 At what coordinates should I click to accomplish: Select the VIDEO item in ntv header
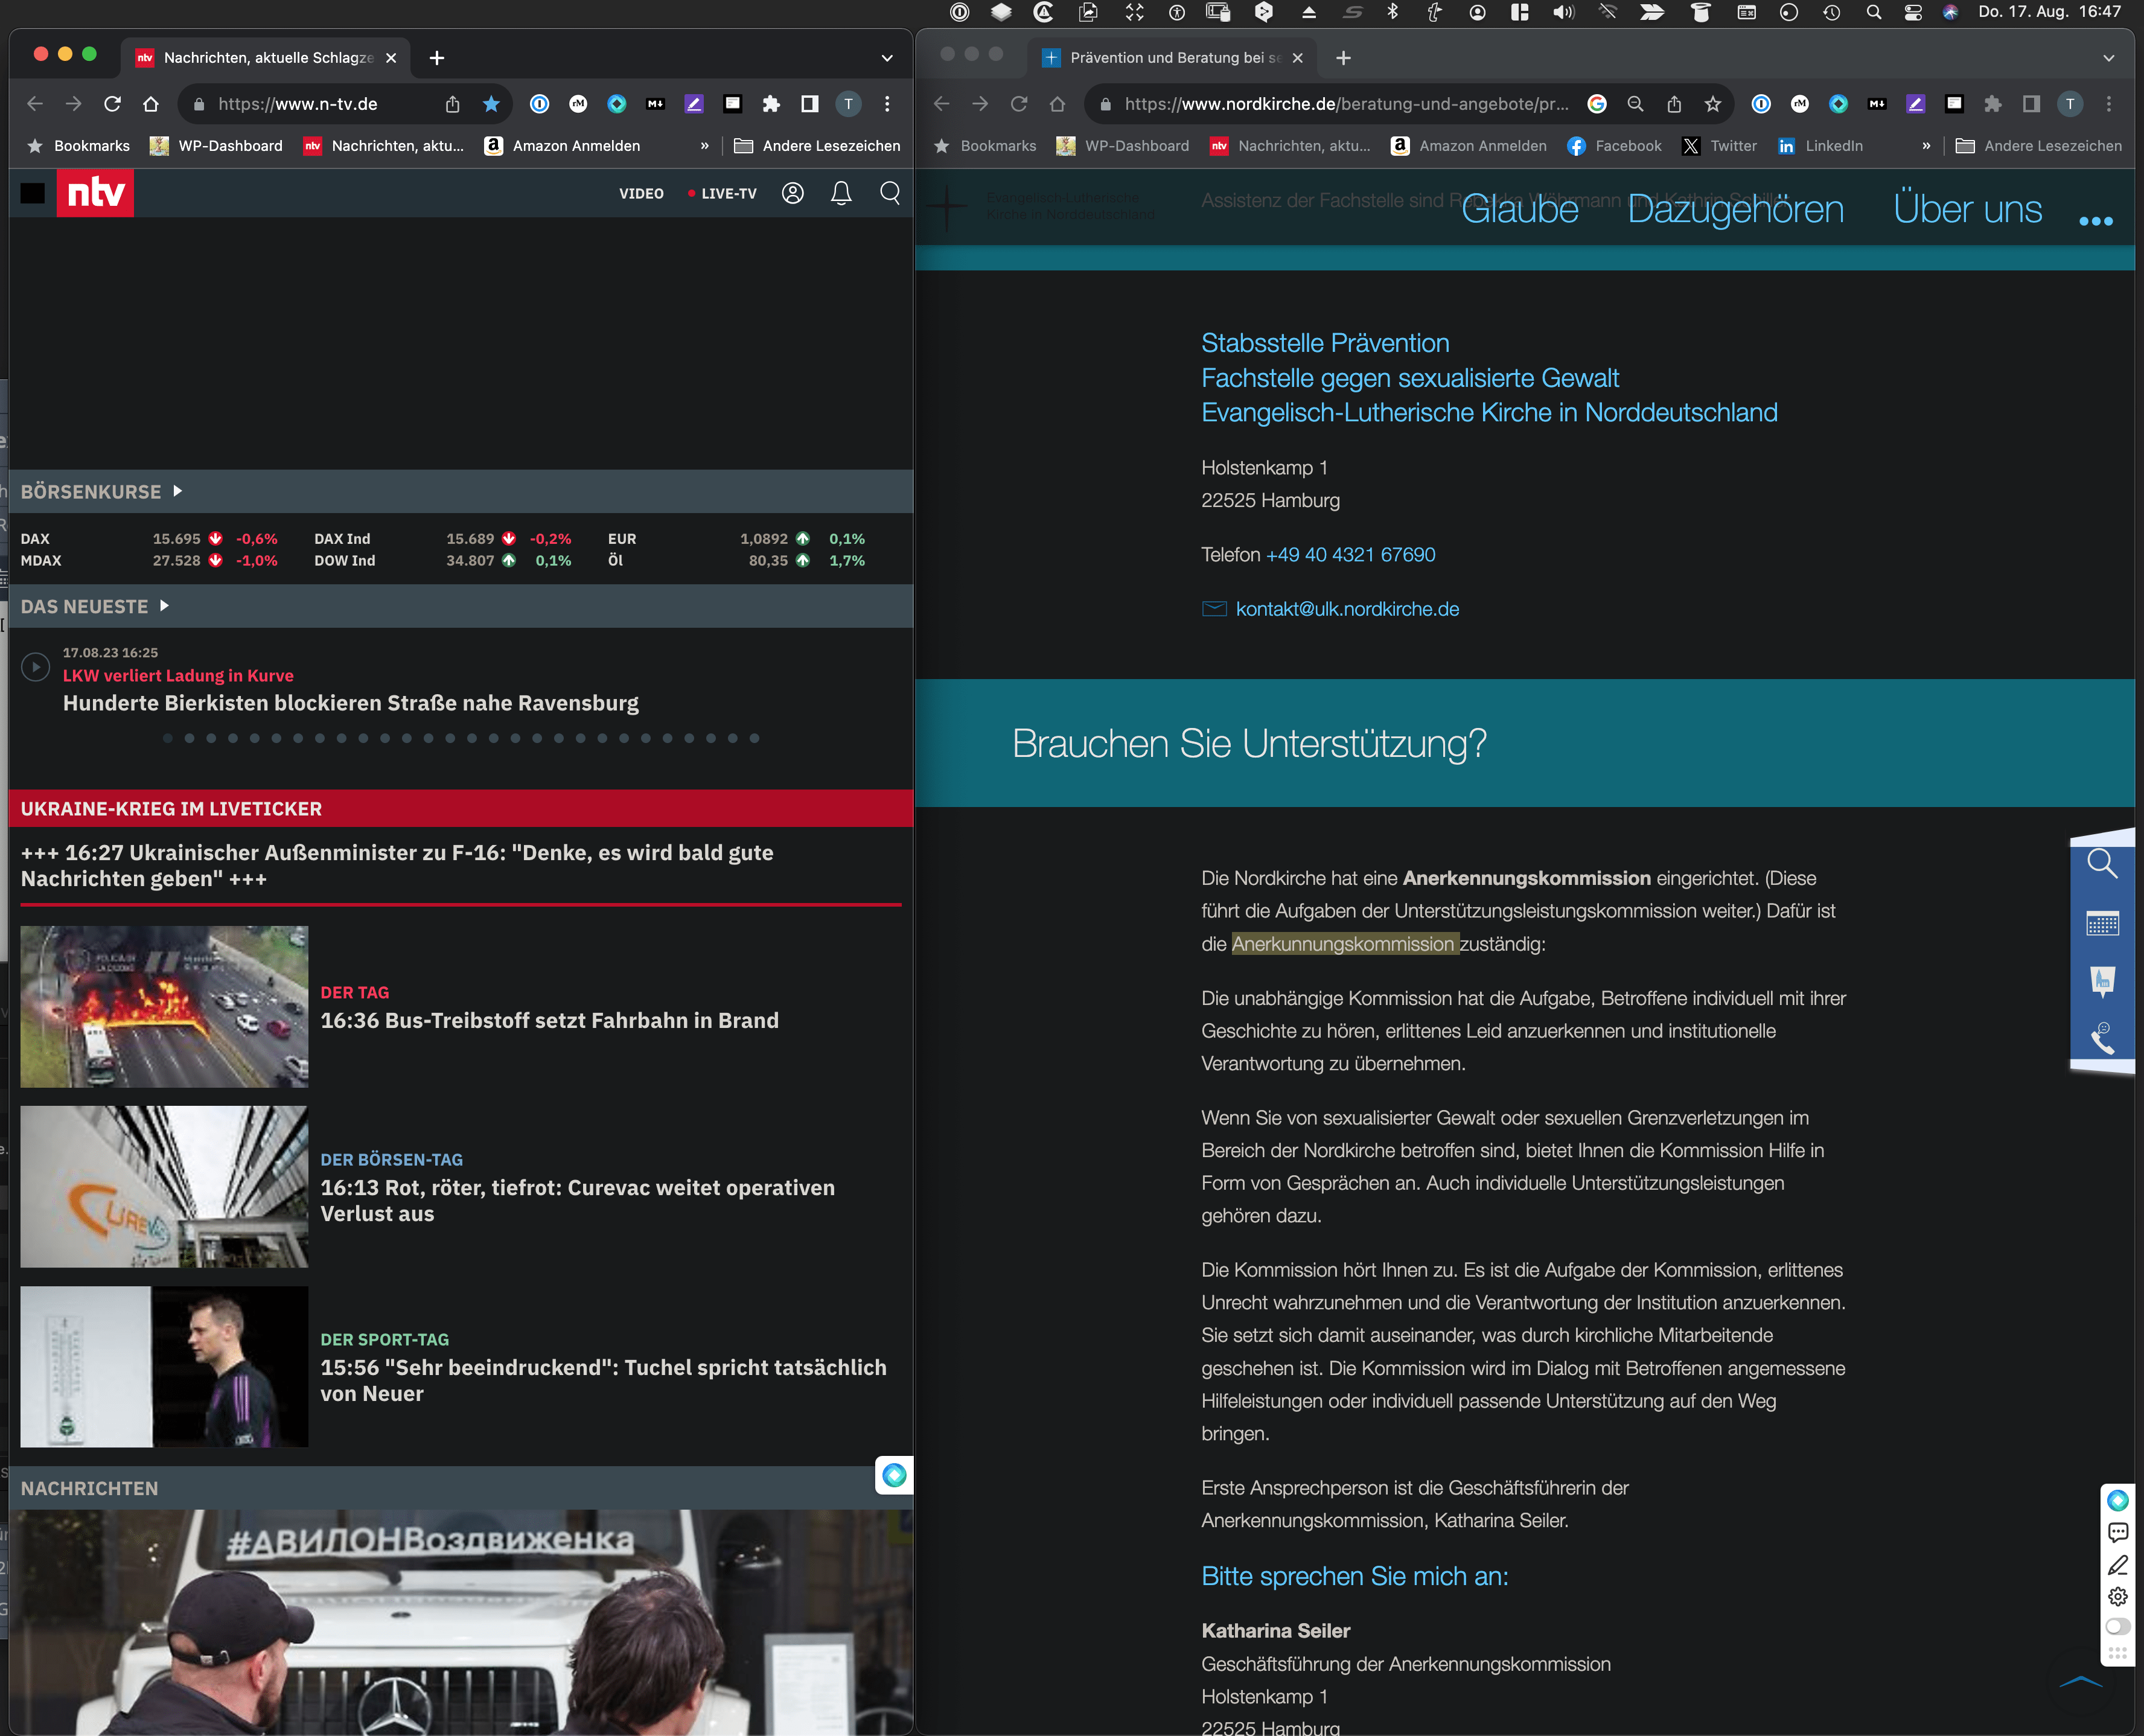pyautogui.click(x=641, y=194)
